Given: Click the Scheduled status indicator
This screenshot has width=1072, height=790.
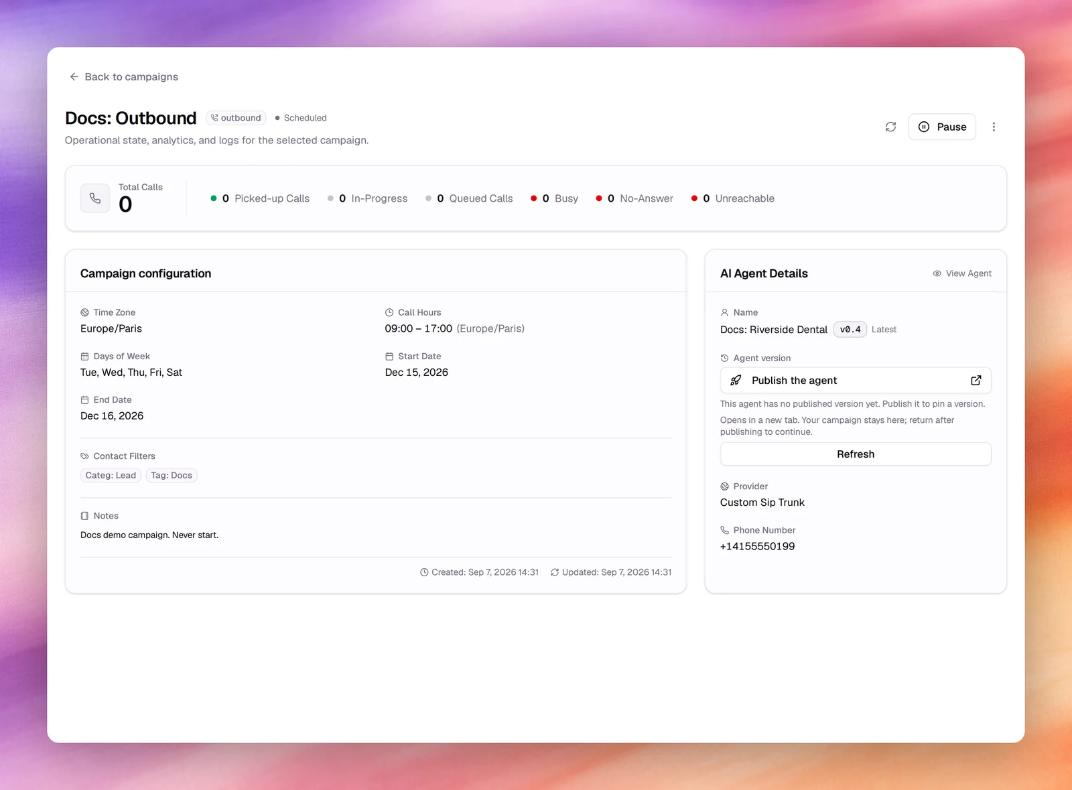Looking at the screenshot, I should pos(301,118).
